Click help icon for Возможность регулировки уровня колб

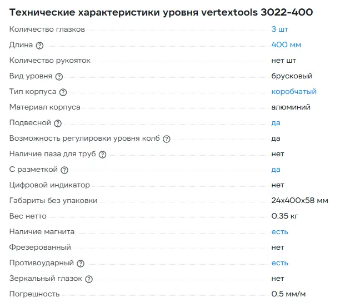pyautogui.click(x=166, y=138)
